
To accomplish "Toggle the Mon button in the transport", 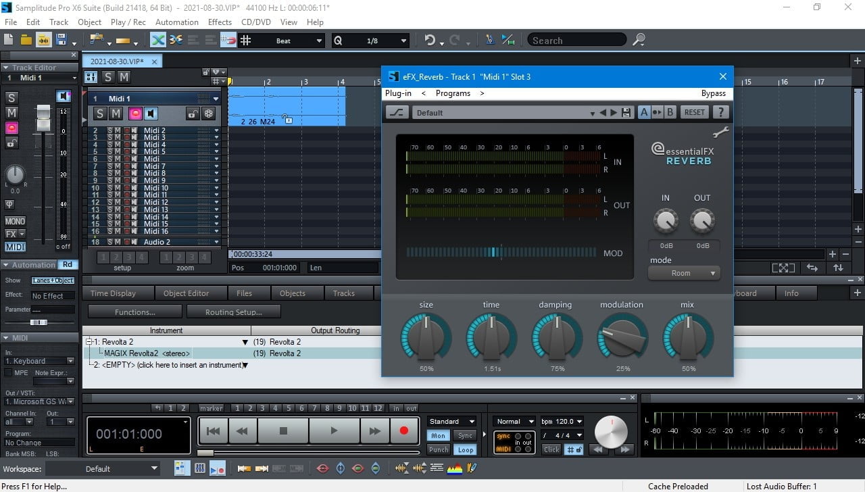I will coord(439,436).
